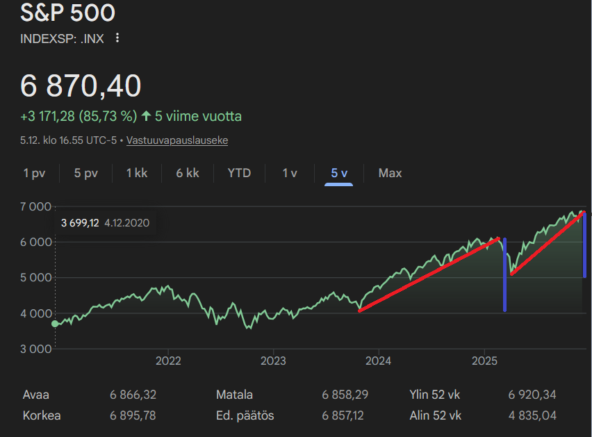Switch chart to 6 kk range
592x437 pixels.
click(x=188, y=173)
